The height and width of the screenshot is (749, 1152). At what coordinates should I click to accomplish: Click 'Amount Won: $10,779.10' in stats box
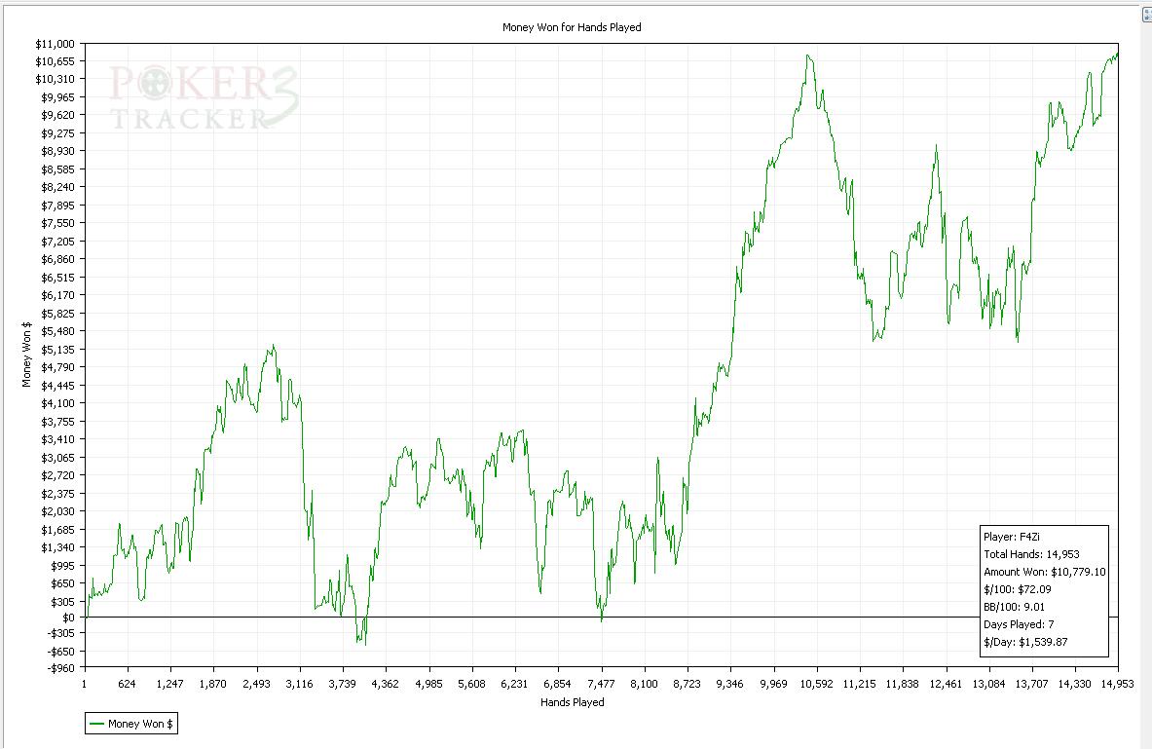tap(1044, 572)
